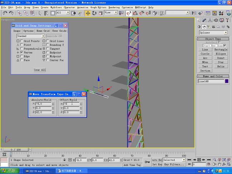Select the Geometry category sphere icon

(x=199, y=27)
